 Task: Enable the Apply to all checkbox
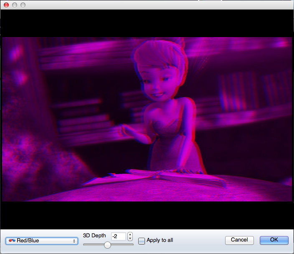(x=142, y=241)
